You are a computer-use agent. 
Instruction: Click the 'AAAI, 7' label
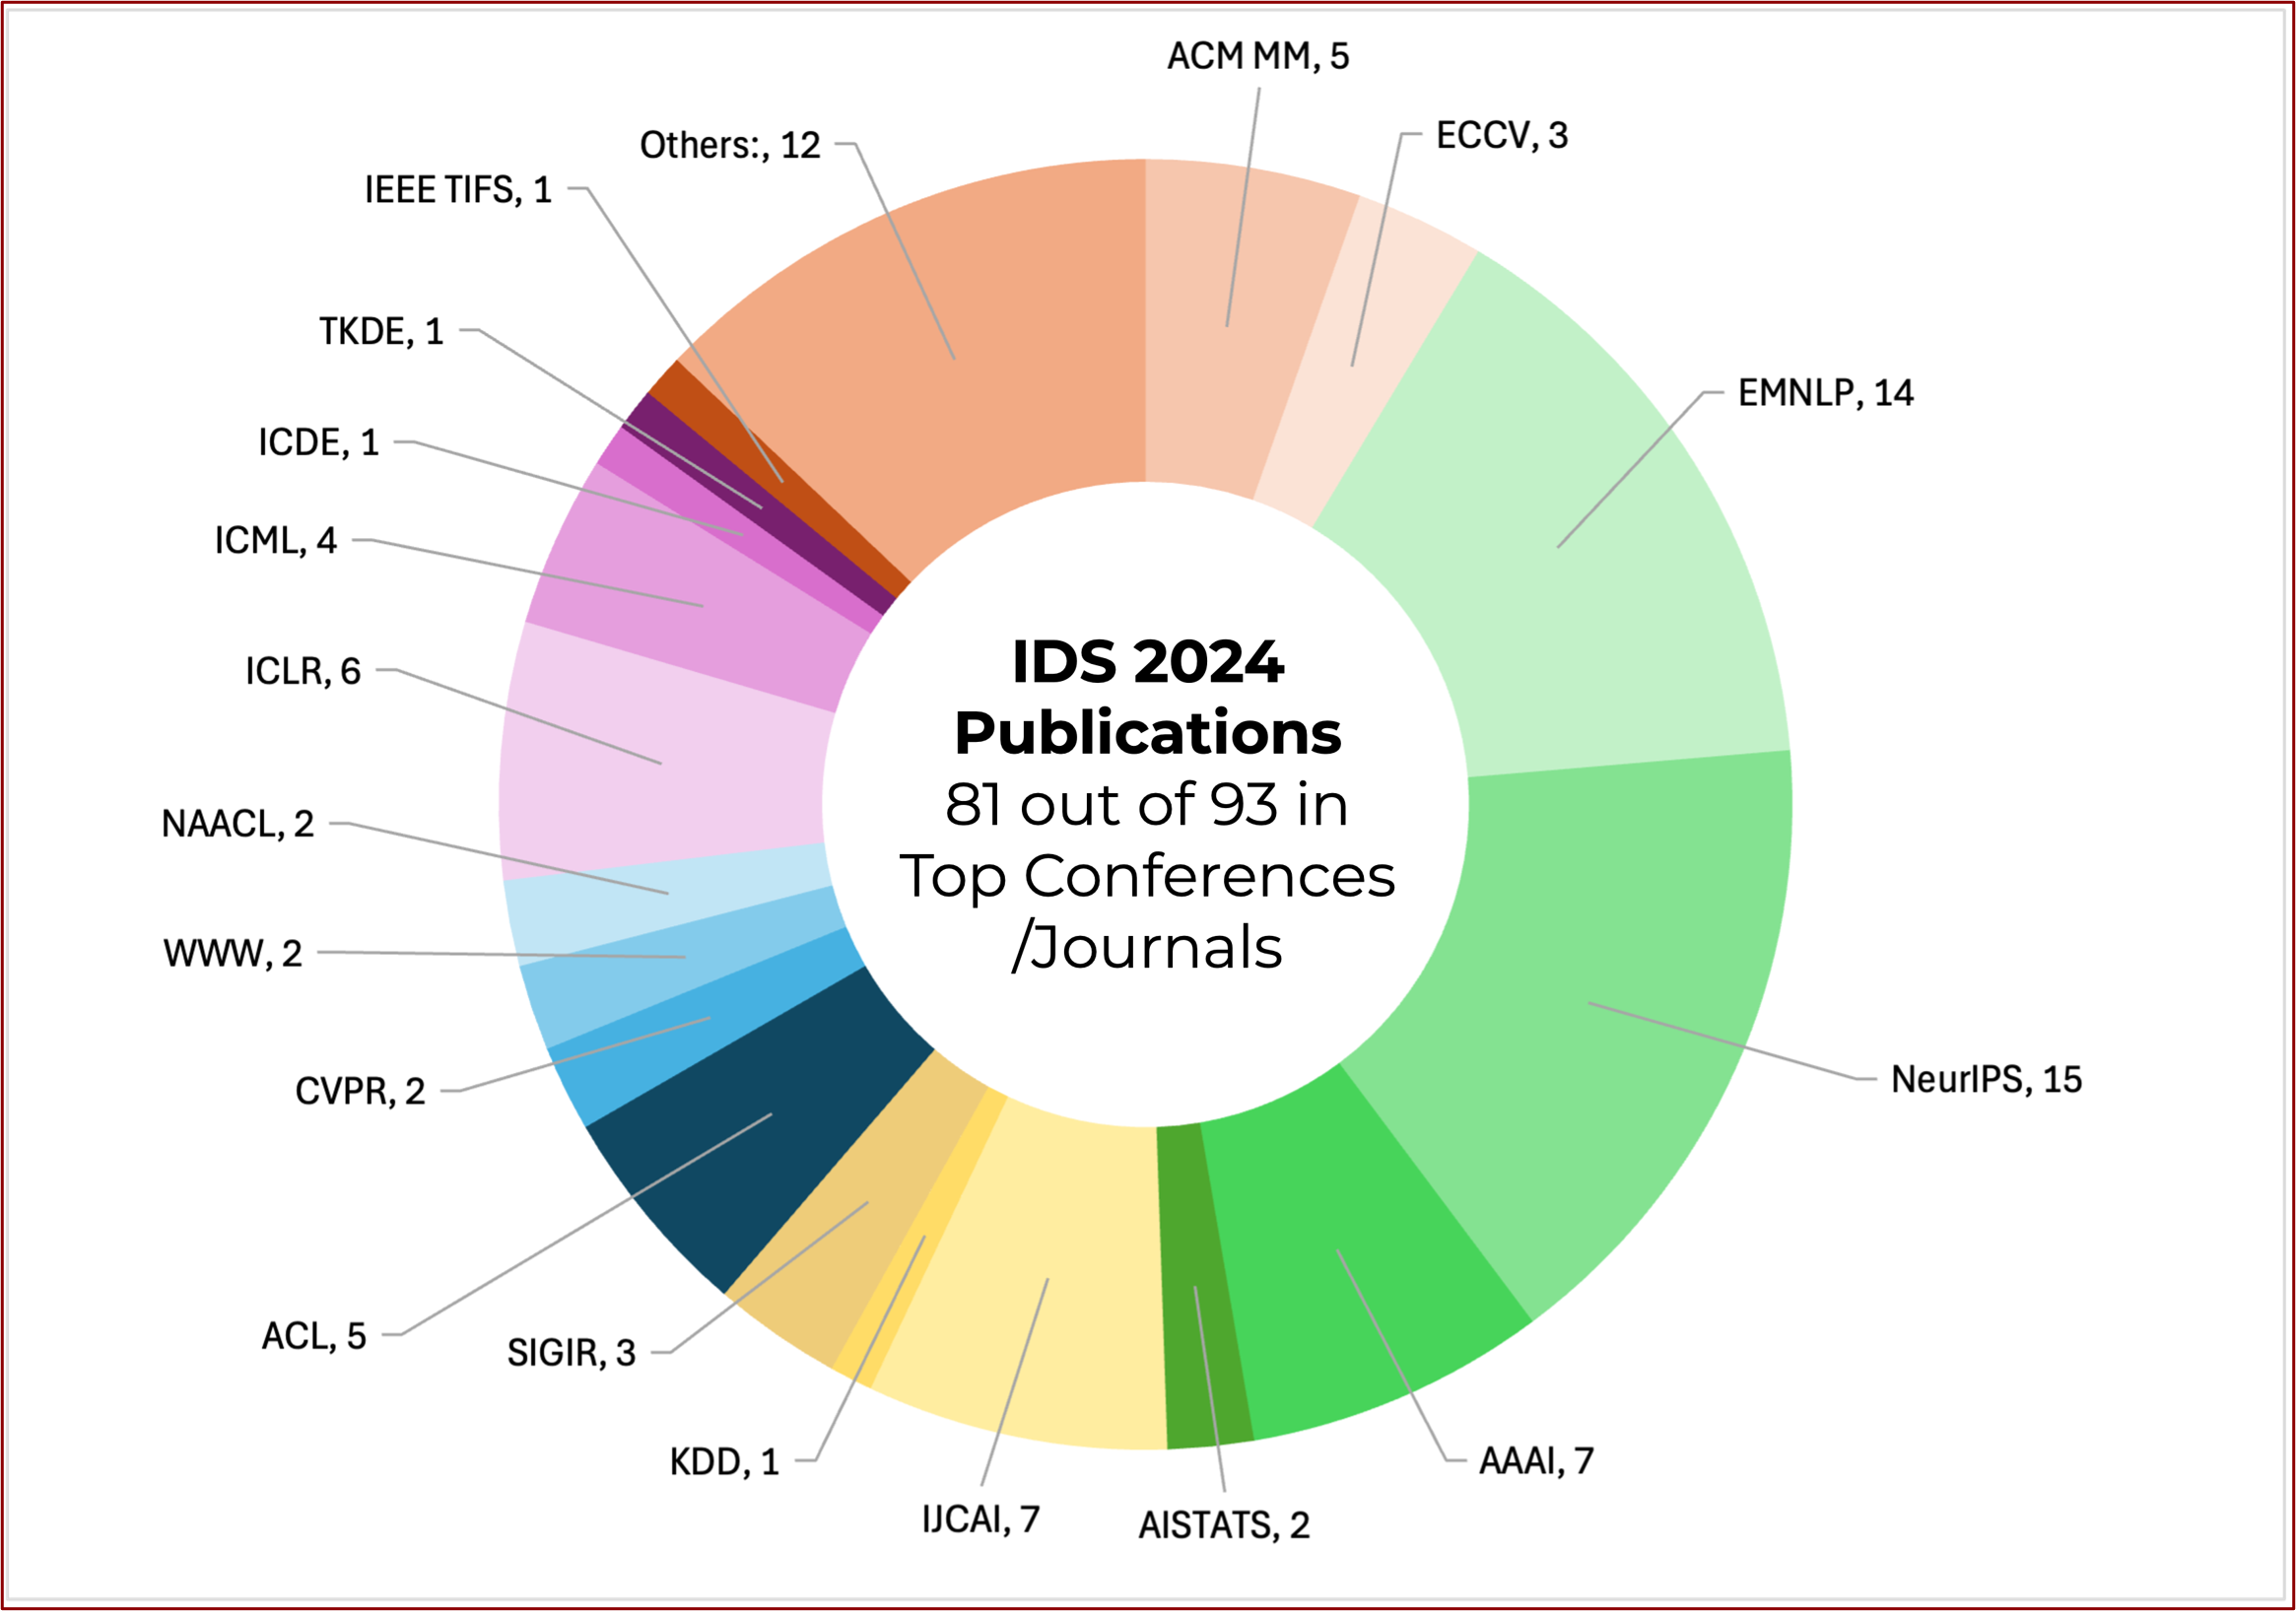tap(1536, 1461)
